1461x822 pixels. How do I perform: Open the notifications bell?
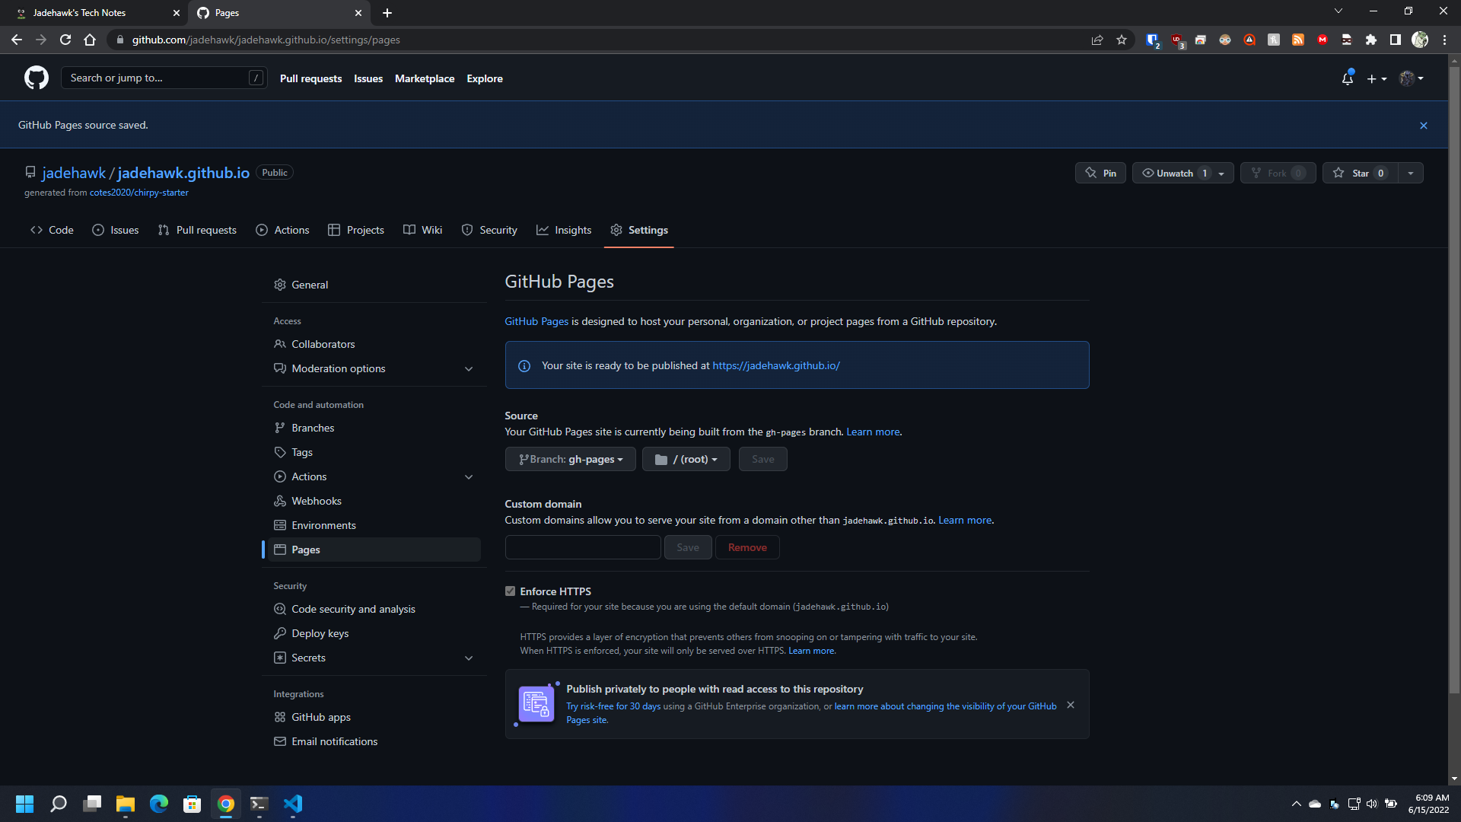click(1347, 78)
